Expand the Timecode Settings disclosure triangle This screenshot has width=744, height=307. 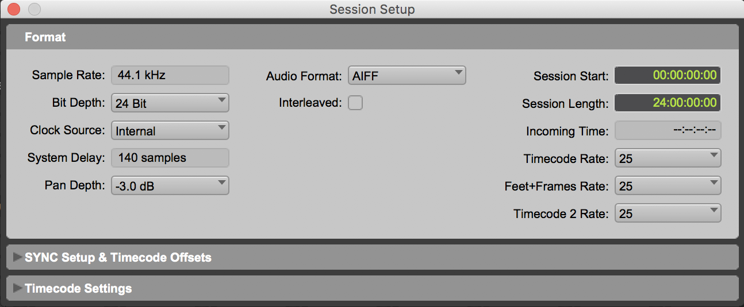coord(17,288)
